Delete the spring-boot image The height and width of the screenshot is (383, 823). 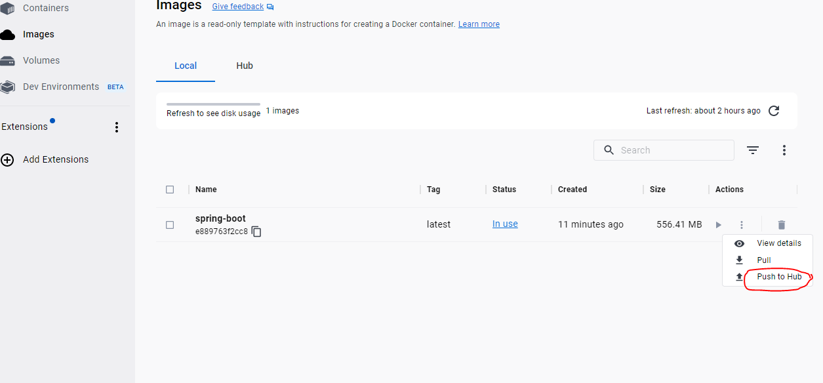(781, 224)
